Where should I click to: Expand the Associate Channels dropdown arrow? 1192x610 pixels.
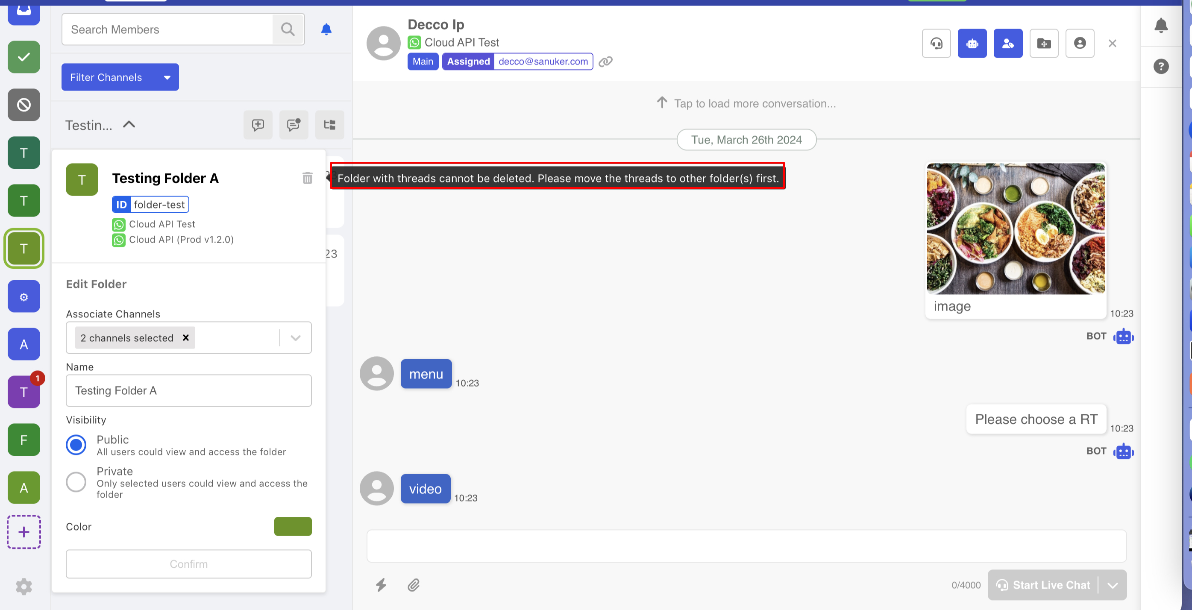point(296,338)
